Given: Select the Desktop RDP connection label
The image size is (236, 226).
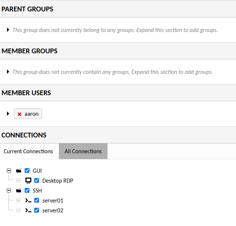Looking at the screenshot, I should 58,180.
